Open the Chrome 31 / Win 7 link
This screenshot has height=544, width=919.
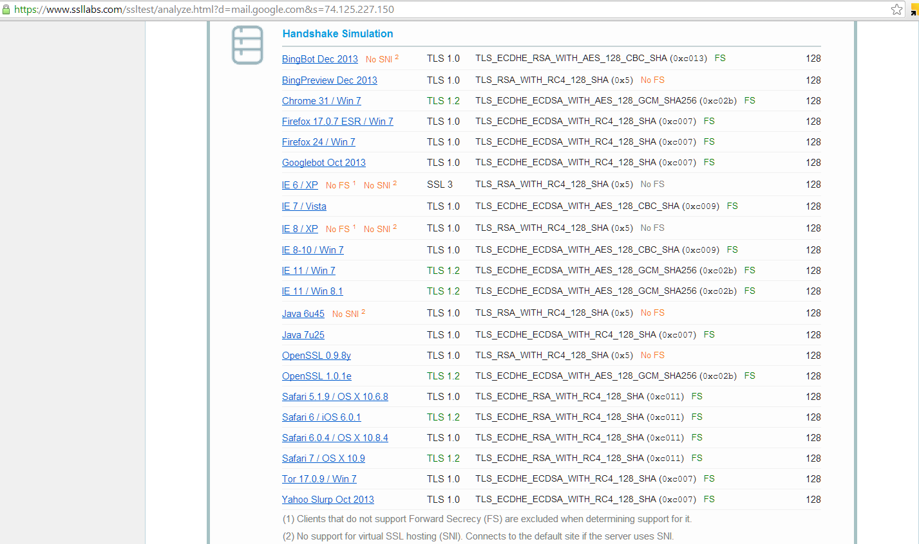321,101
